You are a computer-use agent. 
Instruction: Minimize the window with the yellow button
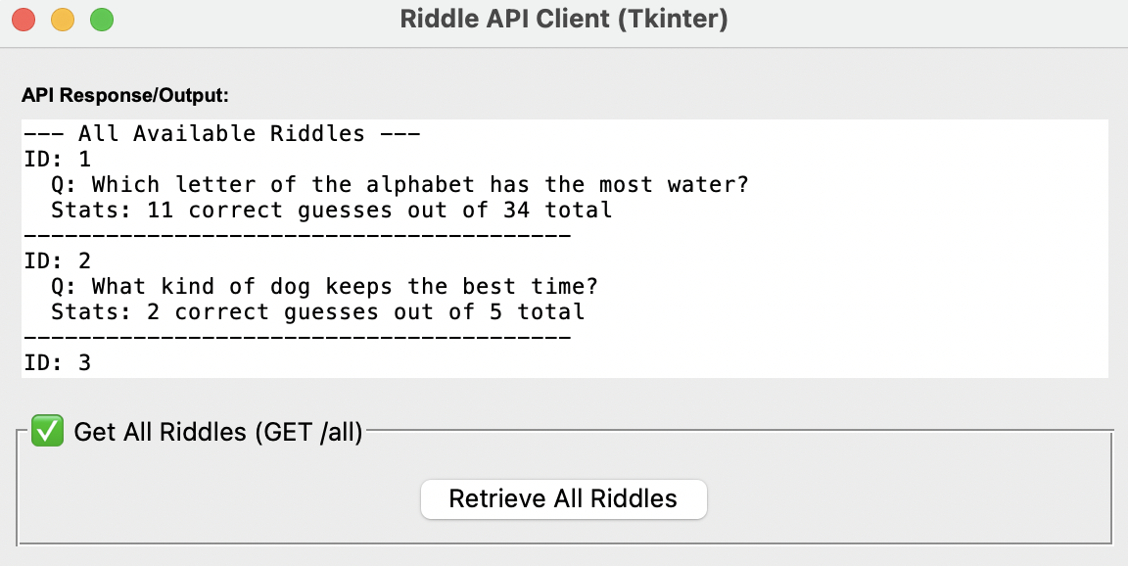pos(63,19)
